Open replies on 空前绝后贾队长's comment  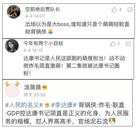[x=130, y=10]
